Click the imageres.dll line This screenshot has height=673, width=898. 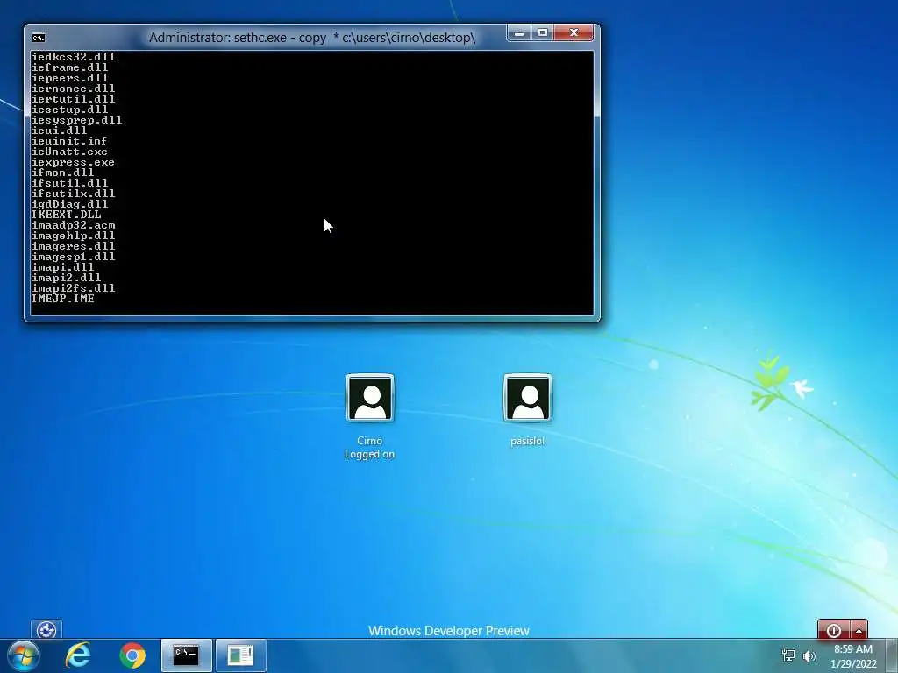pyautogui.click(x=74, y=246)
